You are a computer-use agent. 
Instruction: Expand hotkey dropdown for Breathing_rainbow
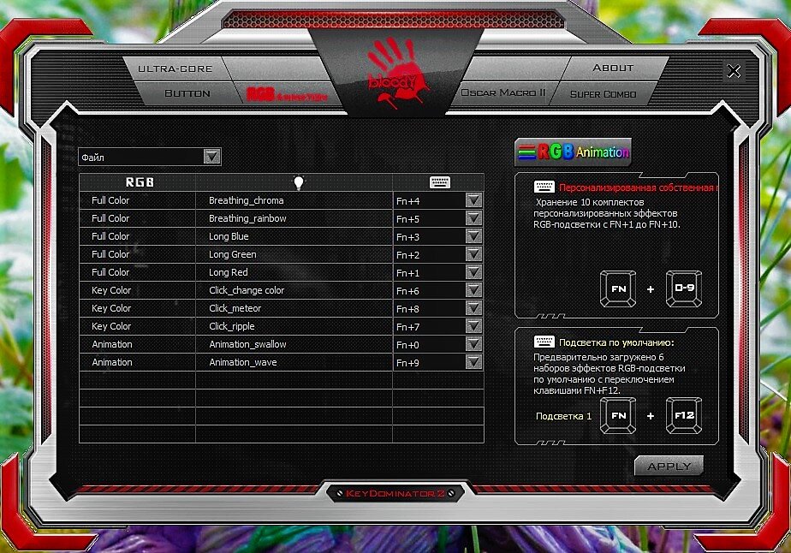tap(473, 218)
